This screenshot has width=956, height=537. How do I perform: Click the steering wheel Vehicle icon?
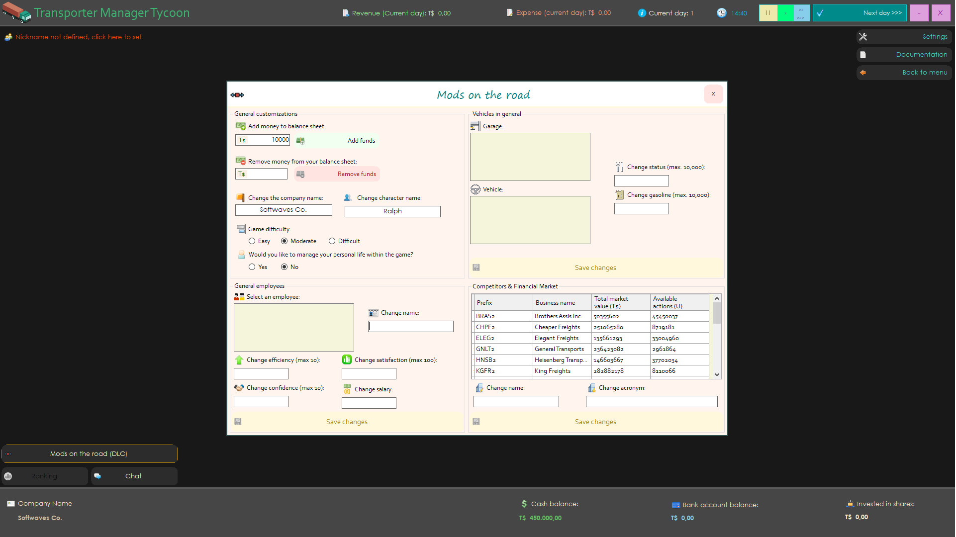click(476, 189)
